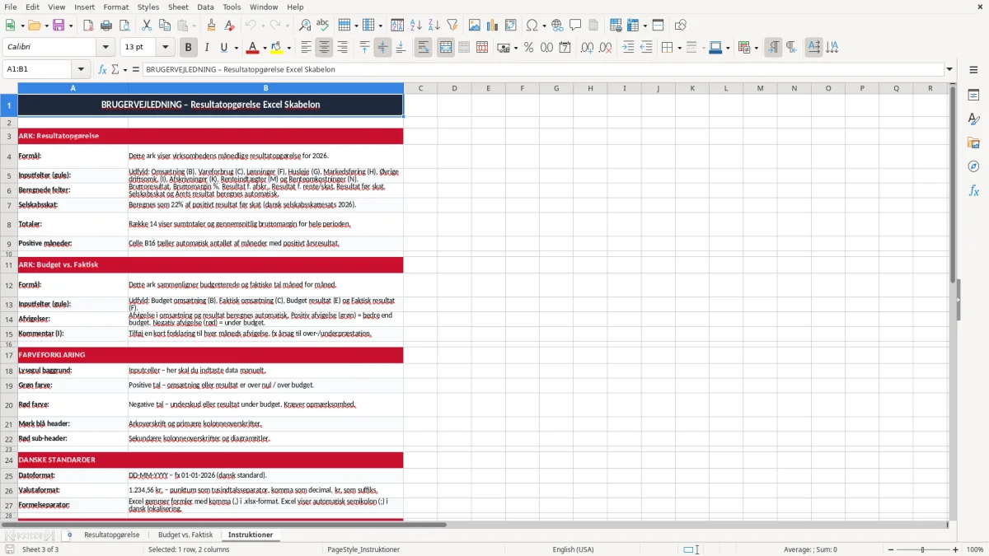The height and width of the screenshot is (556, 989).
Task: Click the Print icon
Action: 106,26
